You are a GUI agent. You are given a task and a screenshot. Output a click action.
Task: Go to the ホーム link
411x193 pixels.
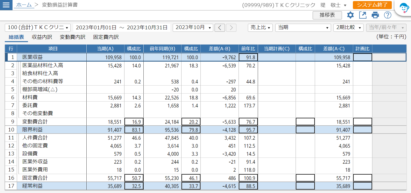24,5
